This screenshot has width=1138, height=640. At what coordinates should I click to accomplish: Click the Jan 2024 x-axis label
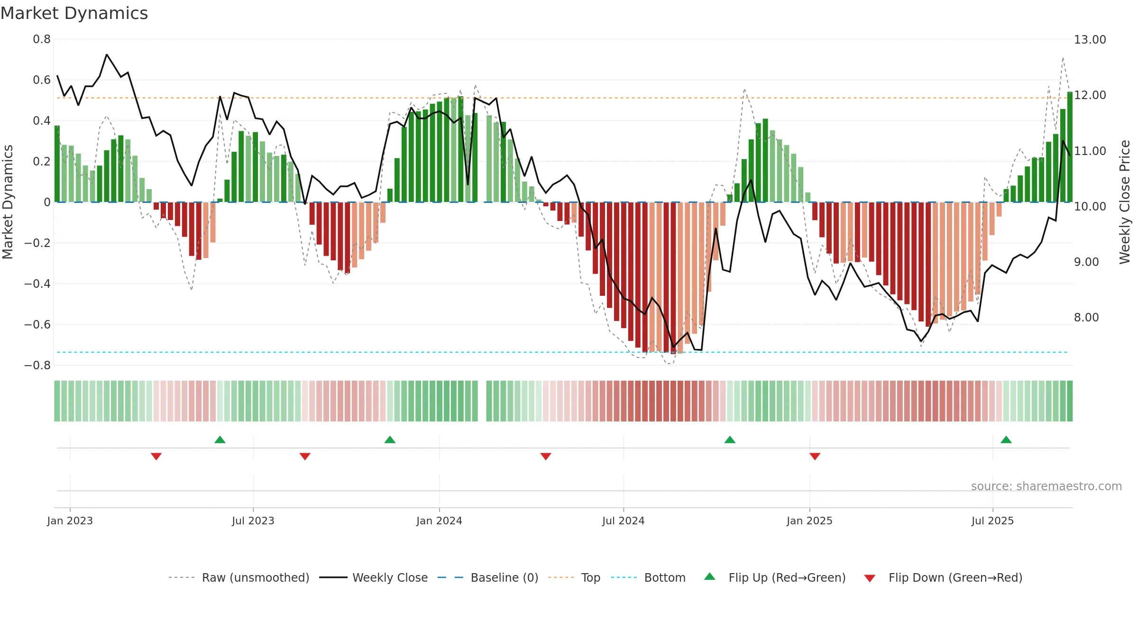[x=440, y=521]
